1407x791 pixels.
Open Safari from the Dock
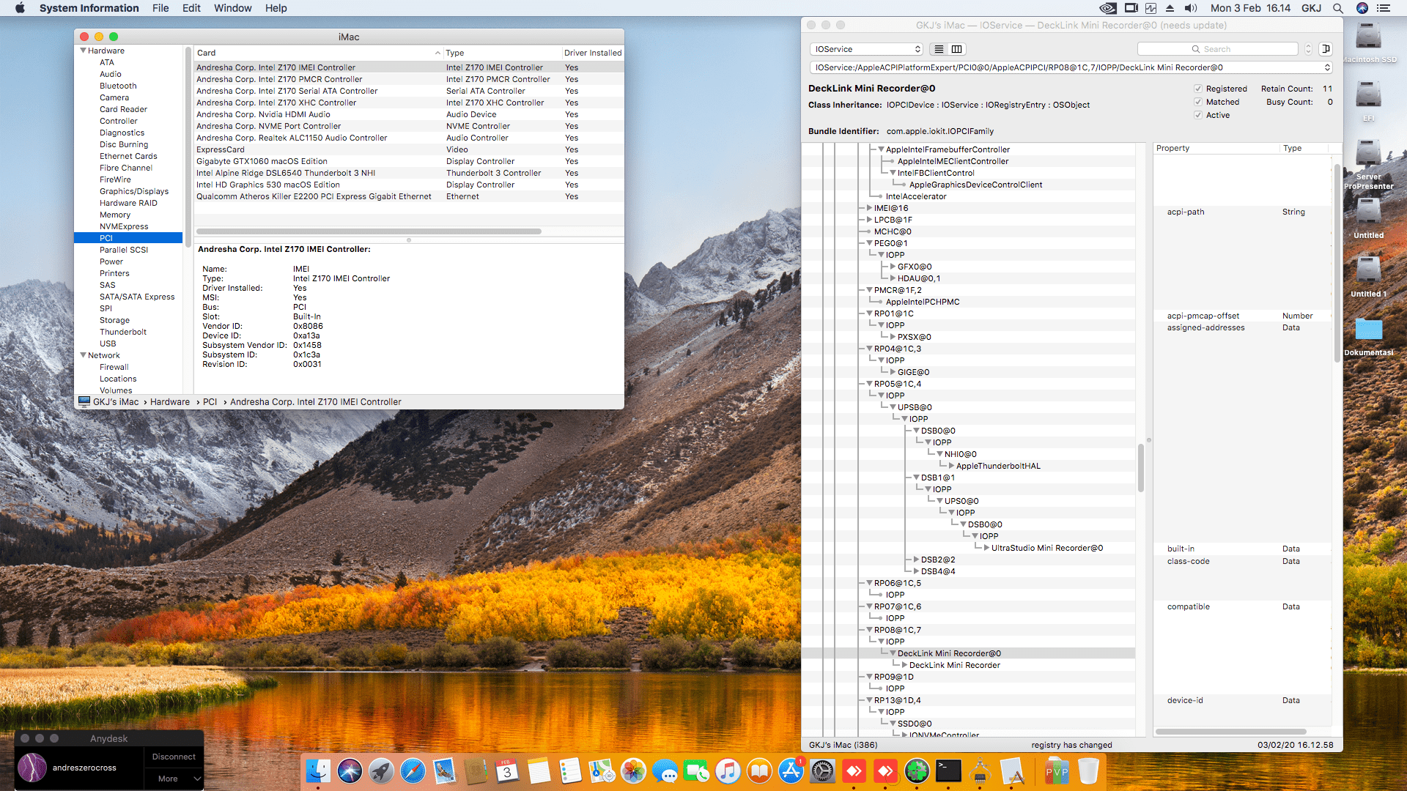coord(413,771)
